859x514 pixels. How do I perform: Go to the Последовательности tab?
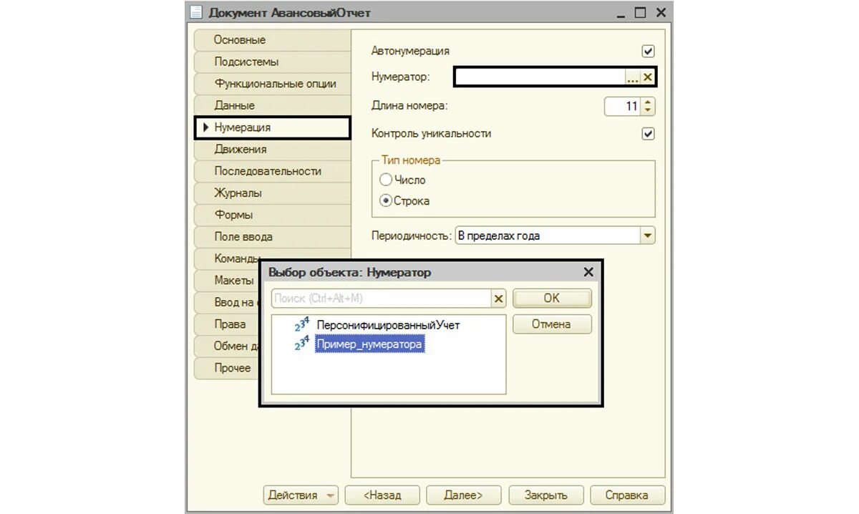(272, 171)
